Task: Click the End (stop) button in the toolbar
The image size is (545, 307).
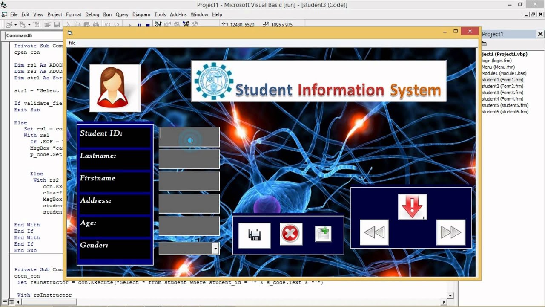Action: (x=148, y=25)
